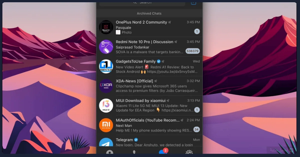Click verified badge beside Telegram
This screenshot has height=157, width=300.
point(136,140)
